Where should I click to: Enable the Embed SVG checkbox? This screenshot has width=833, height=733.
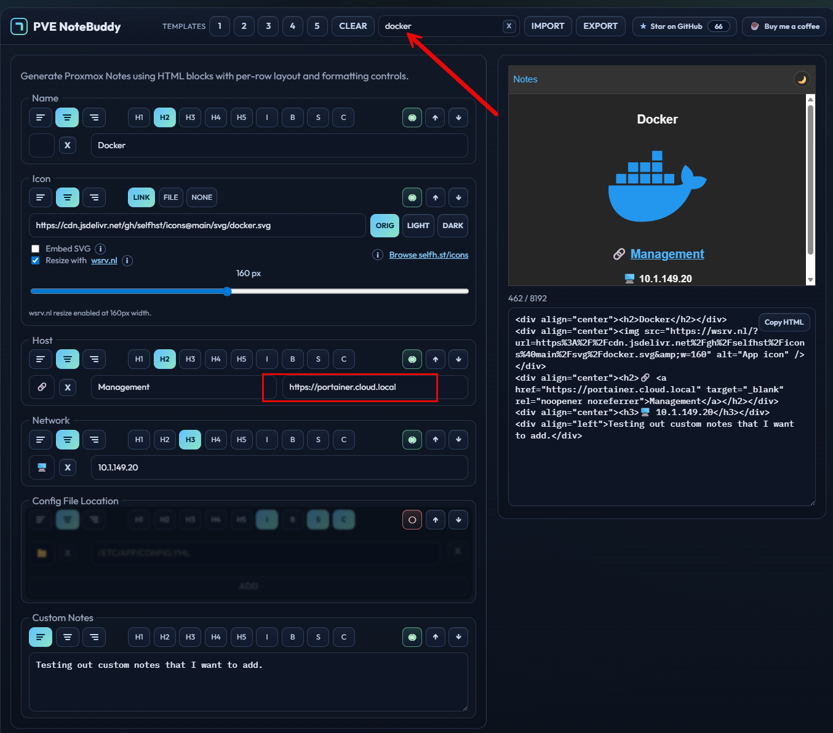[x=35, y=248]
